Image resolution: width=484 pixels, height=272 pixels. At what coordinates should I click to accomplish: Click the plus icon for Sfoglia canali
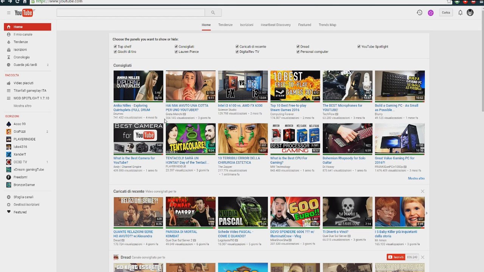click(9, 197)
